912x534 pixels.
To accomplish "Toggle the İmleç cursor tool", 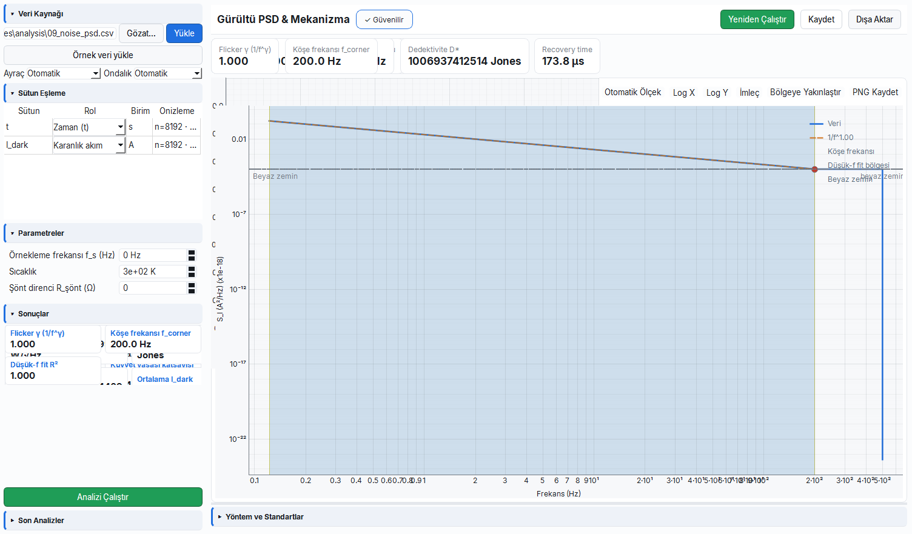I will 749,92.
